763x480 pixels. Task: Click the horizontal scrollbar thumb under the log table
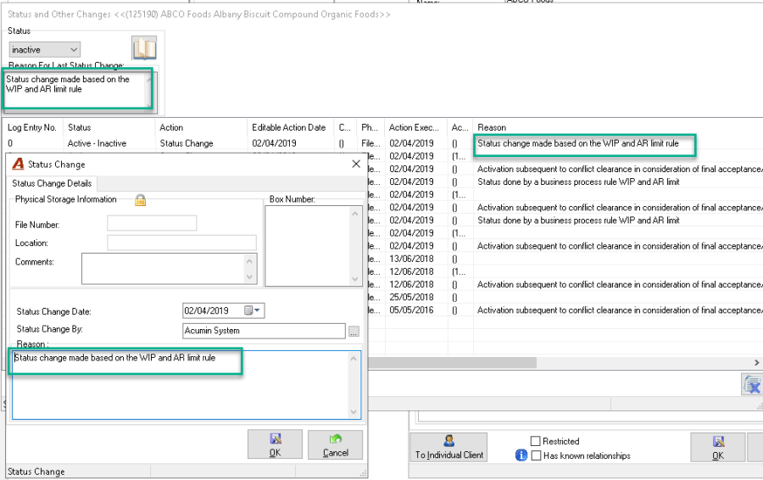(x=452, y=363)
